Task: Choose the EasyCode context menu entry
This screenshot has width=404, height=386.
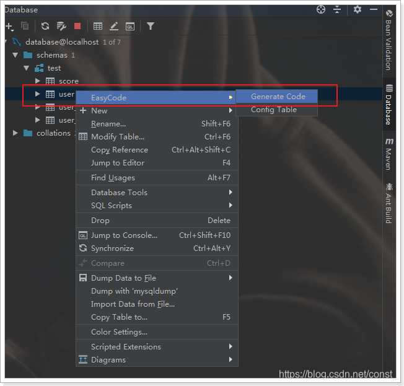Action: (157, 98)
